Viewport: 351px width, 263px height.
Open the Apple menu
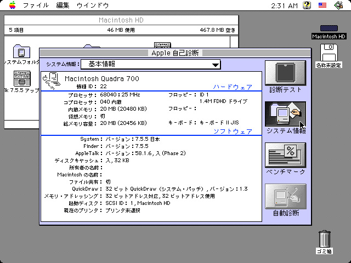pyautogui.click(x=13, y=5)
